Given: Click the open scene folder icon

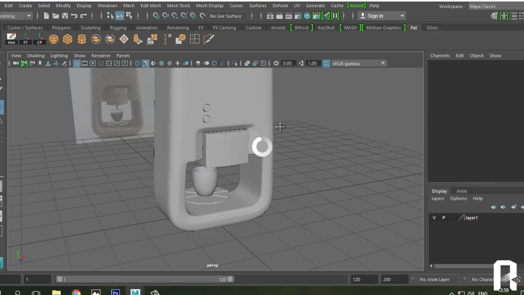Looking at the screenshot, I should (x=55, y=16).
